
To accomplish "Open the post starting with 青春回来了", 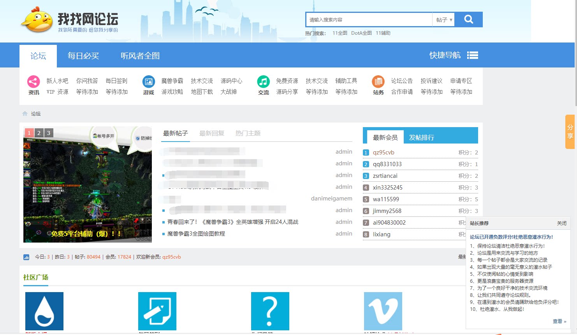I will coord(233,222).
